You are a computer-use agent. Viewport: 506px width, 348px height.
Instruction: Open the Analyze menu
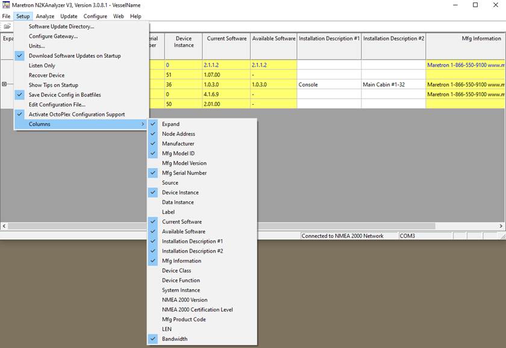[45, 16]
